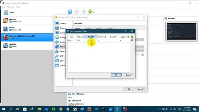Click the Guest IP column header

[x=113, y=37]
